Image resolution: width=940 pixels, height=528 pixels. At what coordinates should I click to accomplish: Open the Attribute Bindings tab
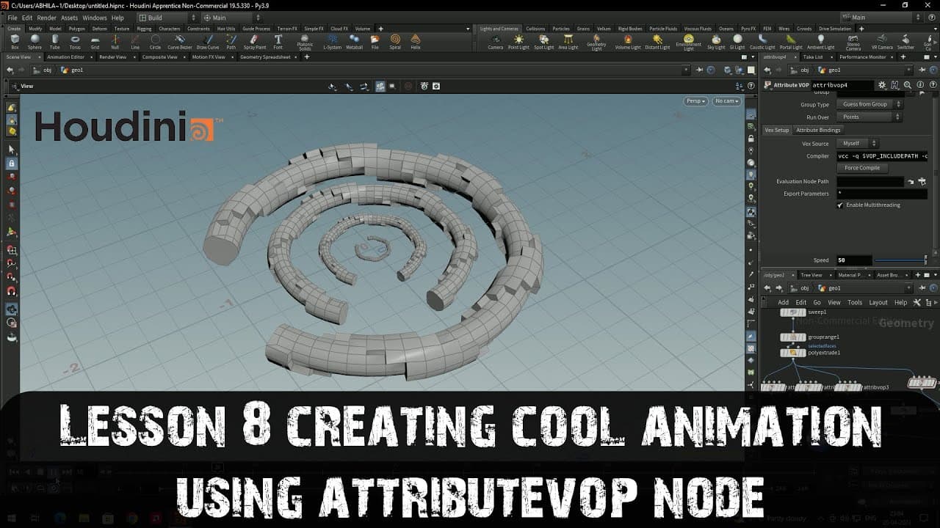click(818, 130)
